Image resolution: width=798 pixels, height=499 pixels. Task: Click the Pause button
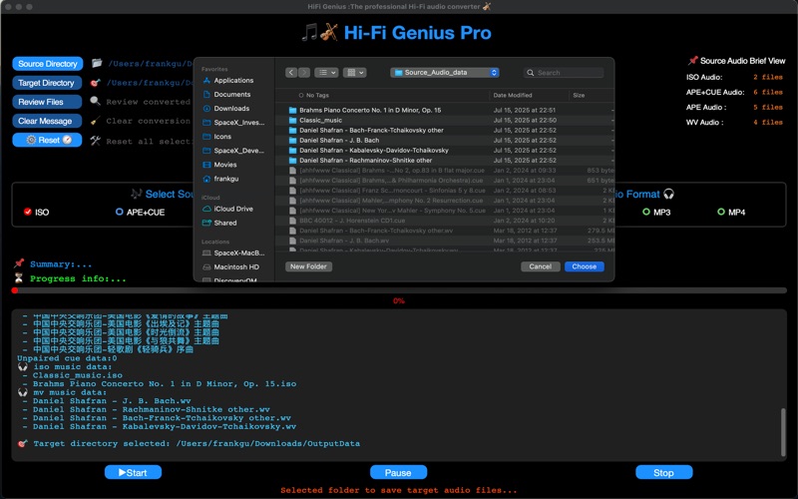398,472
